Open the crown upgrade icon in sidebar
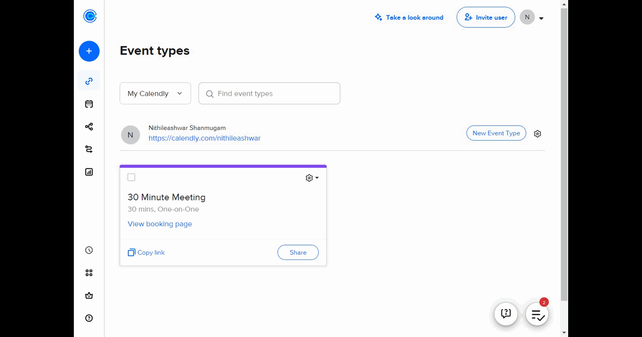The image size is (642, 337). [89, 296]
